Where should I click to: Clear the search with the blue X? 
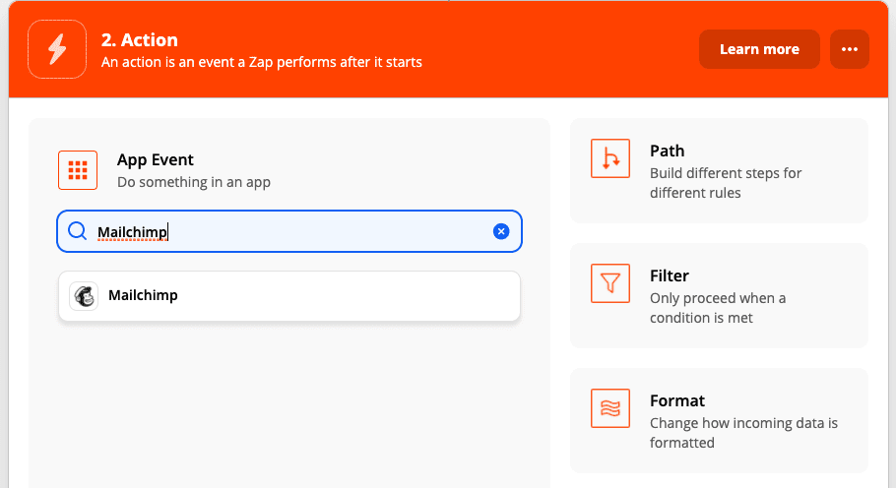coord(501,231)
